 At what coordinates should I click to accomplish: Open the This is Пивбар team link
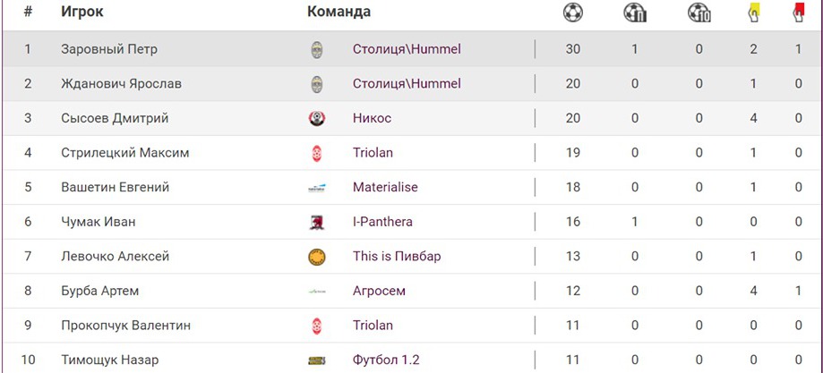pos(397,257)
